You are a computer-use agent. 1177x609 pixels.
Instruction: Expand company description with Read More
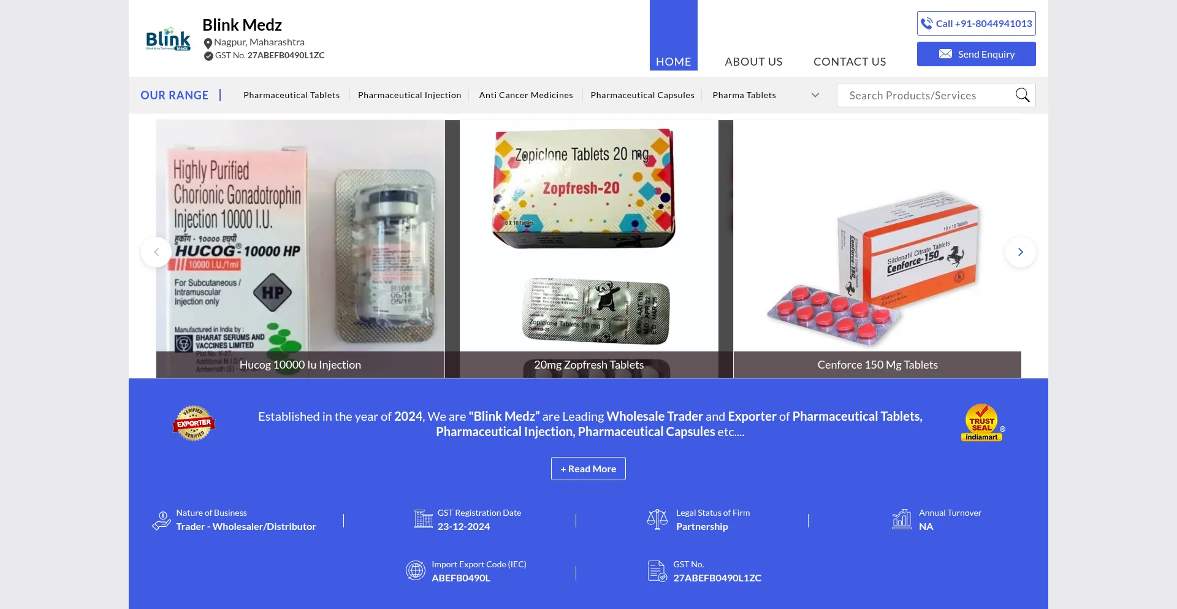click(588, 469)
